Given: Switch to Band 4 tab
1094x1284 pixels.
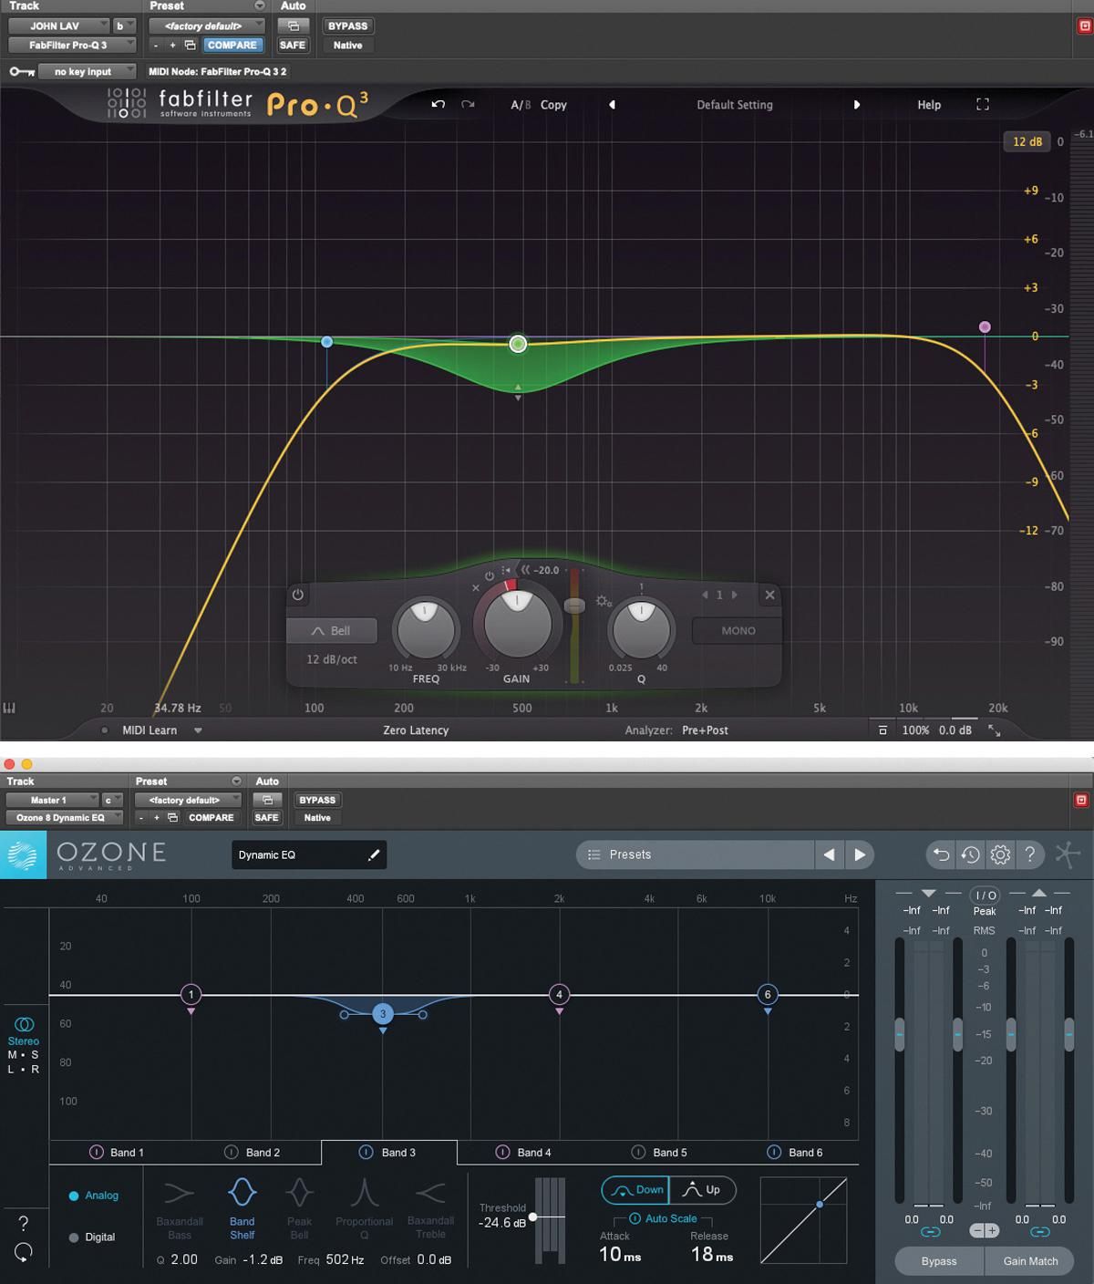Looking at the screenshot, I should tap(524, 1153).
